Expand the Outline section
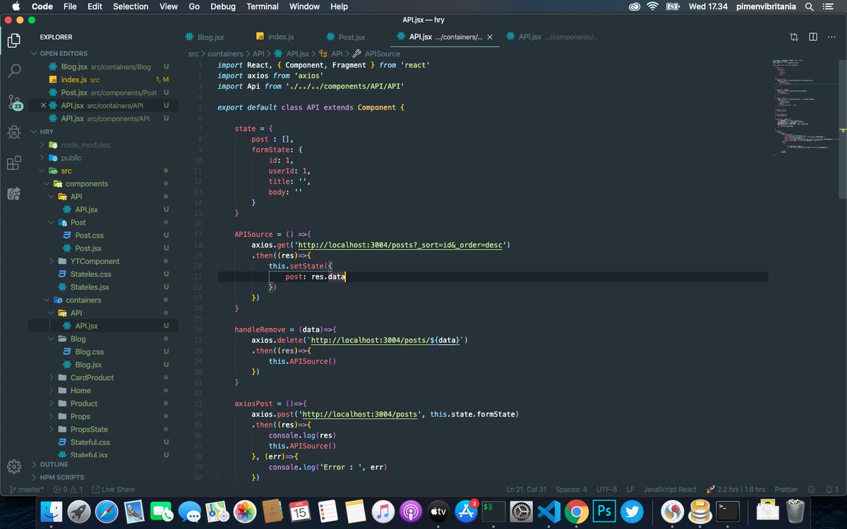 54,465
